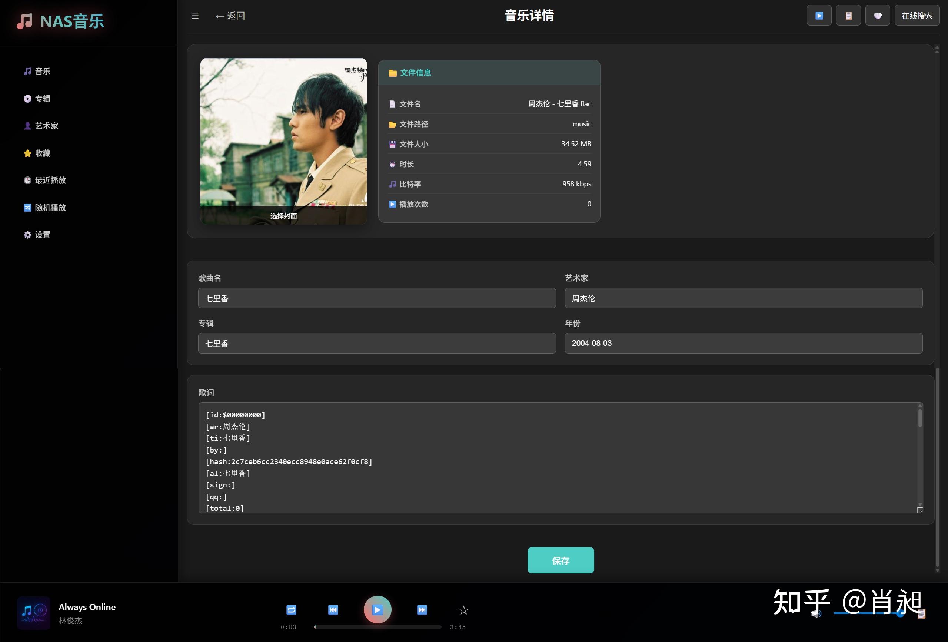Open 在线搜索 (online search)

[917, 16]
